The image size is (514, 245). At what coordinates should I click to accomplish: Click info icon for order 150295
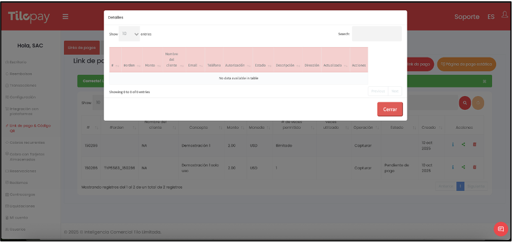[x=453, y=144]
